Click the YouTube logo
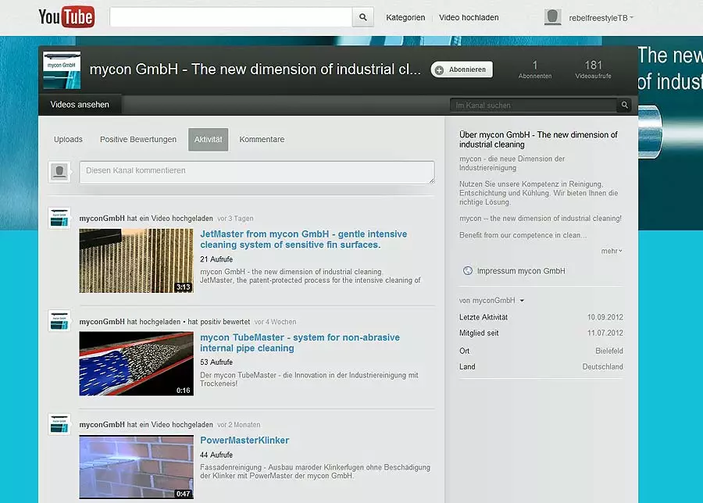Viewport: 703px width, 503px height. click(x=66, y=17)
